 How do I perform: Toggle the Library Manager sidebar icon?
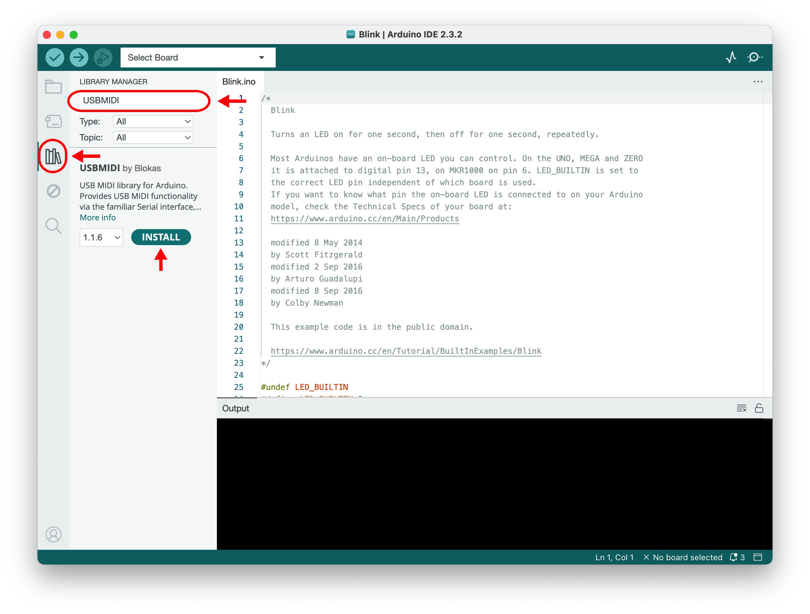point(54,156)
